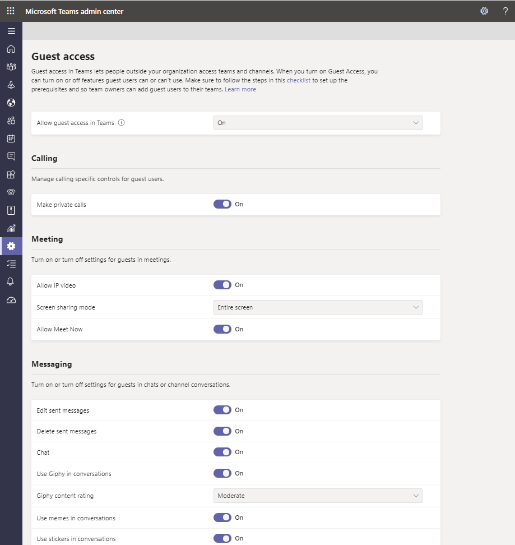515x545 pixels.
Task: Open the Locations globe icon
Action: point(11,103)
